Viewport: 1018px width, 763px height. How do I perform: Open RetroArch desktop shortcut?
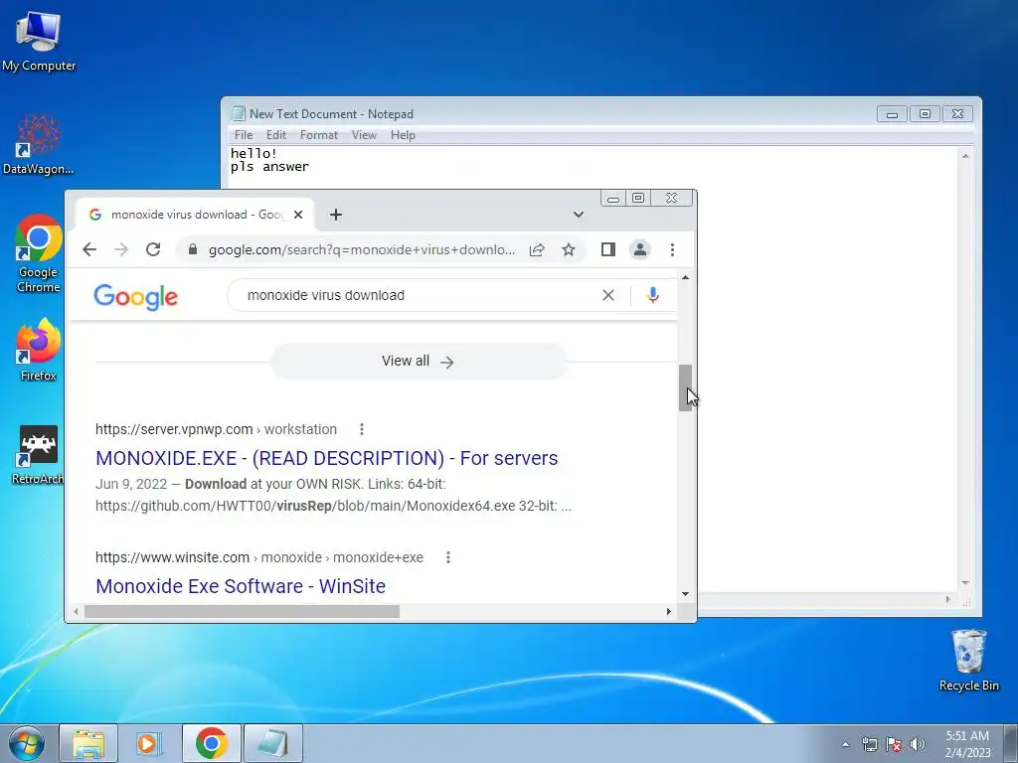pos(39,454)
